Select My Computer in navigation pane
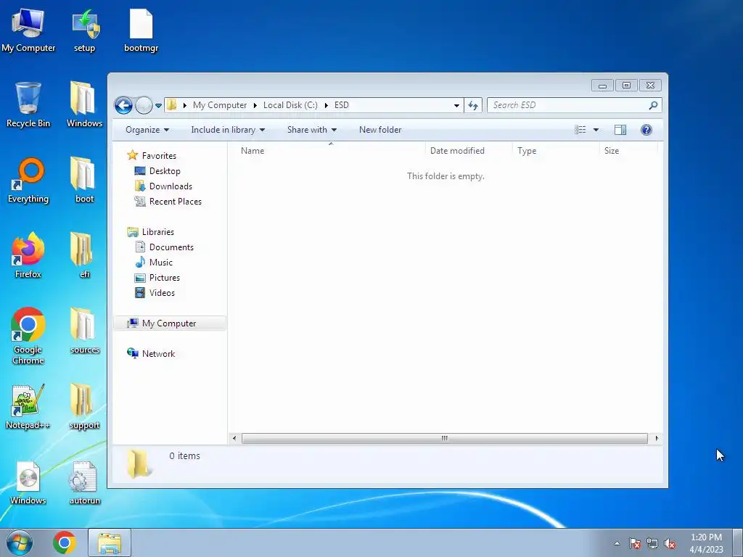Viewport: 743px width, 557px height. (169, 323)
